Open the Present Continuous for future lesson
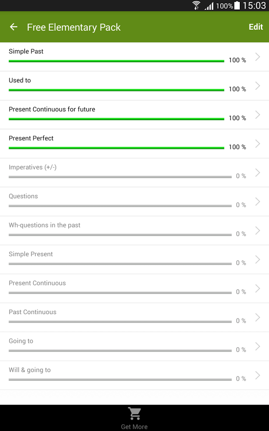This screenshot has height=431, width=269. coord(134,115)
